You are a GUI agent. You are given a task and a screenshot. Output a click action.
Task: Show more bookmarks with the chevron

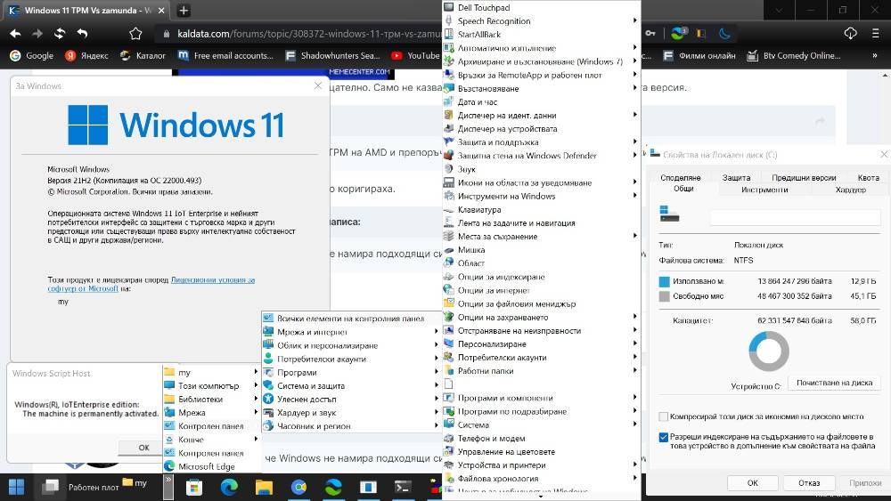[x=875, y=55]
